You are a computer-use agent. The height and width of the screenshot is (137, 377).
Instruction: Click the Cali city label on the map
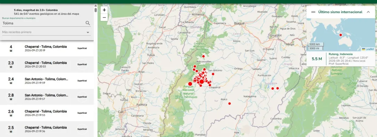click(x=121, y=112)
